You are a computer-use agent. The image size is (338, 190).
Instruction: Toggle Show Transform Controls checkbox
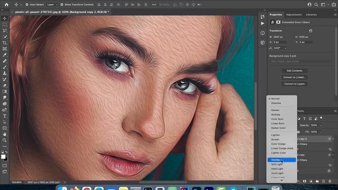(62, 5)
